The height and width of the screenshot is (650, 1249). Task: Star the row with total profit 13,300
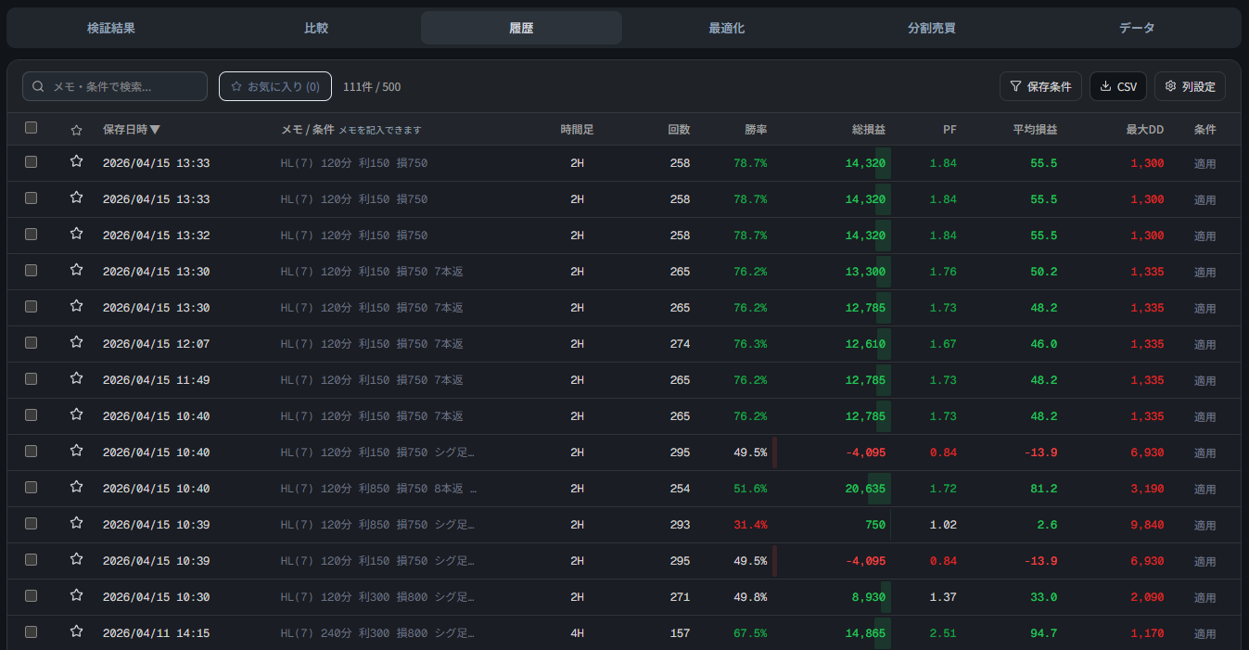tap(77, 270)
